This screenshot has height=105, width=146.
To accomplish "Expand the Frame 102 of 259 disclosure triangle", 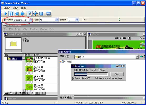I will pyautogui.click(x=73, y=78).
